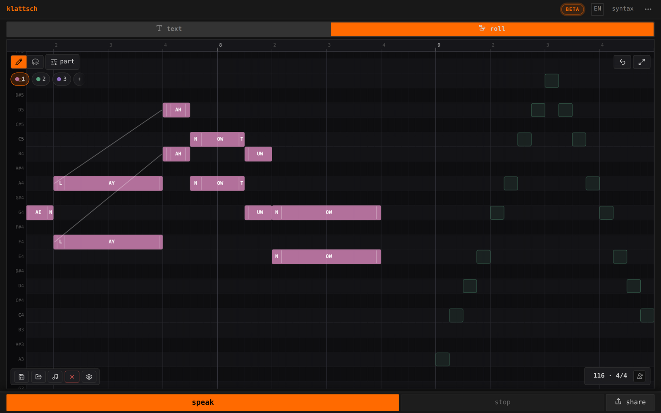Click the klattsch logo
Image resolution: width=661 pixels, height=413 pixels.
(x=22, y=9)
